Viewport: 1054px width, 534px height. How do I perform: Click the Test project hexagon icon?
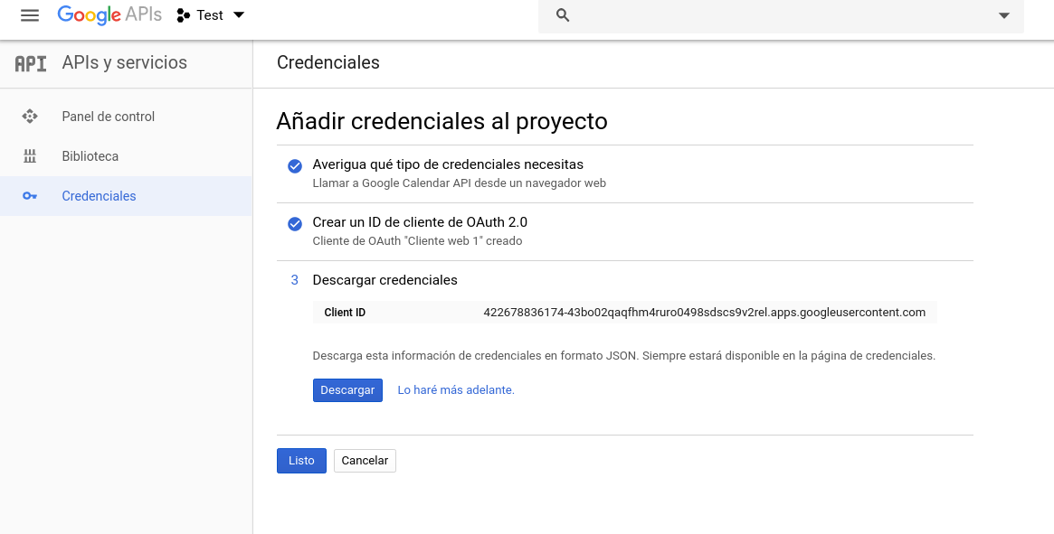click(183, 15)
